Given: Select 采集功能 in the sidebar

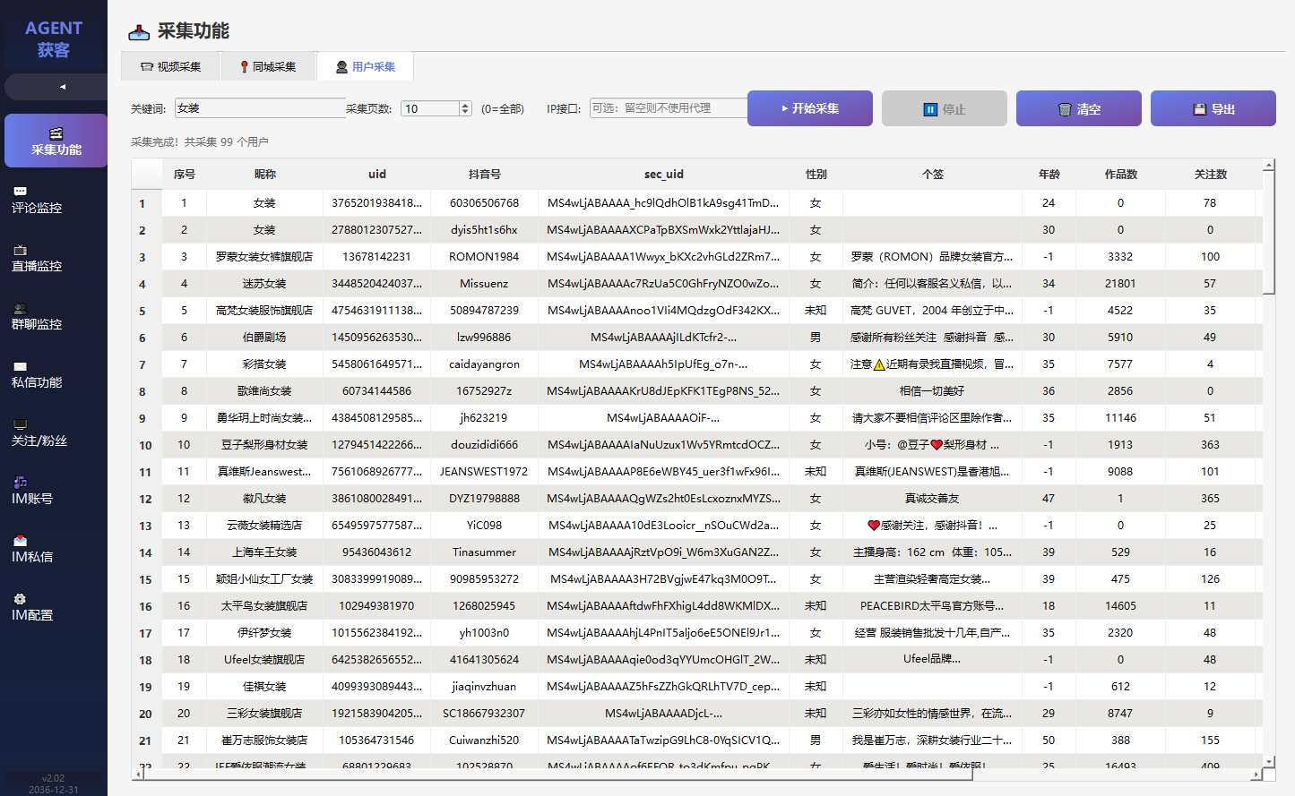Looking at the screenshot, I should click(x=56, y=141).
